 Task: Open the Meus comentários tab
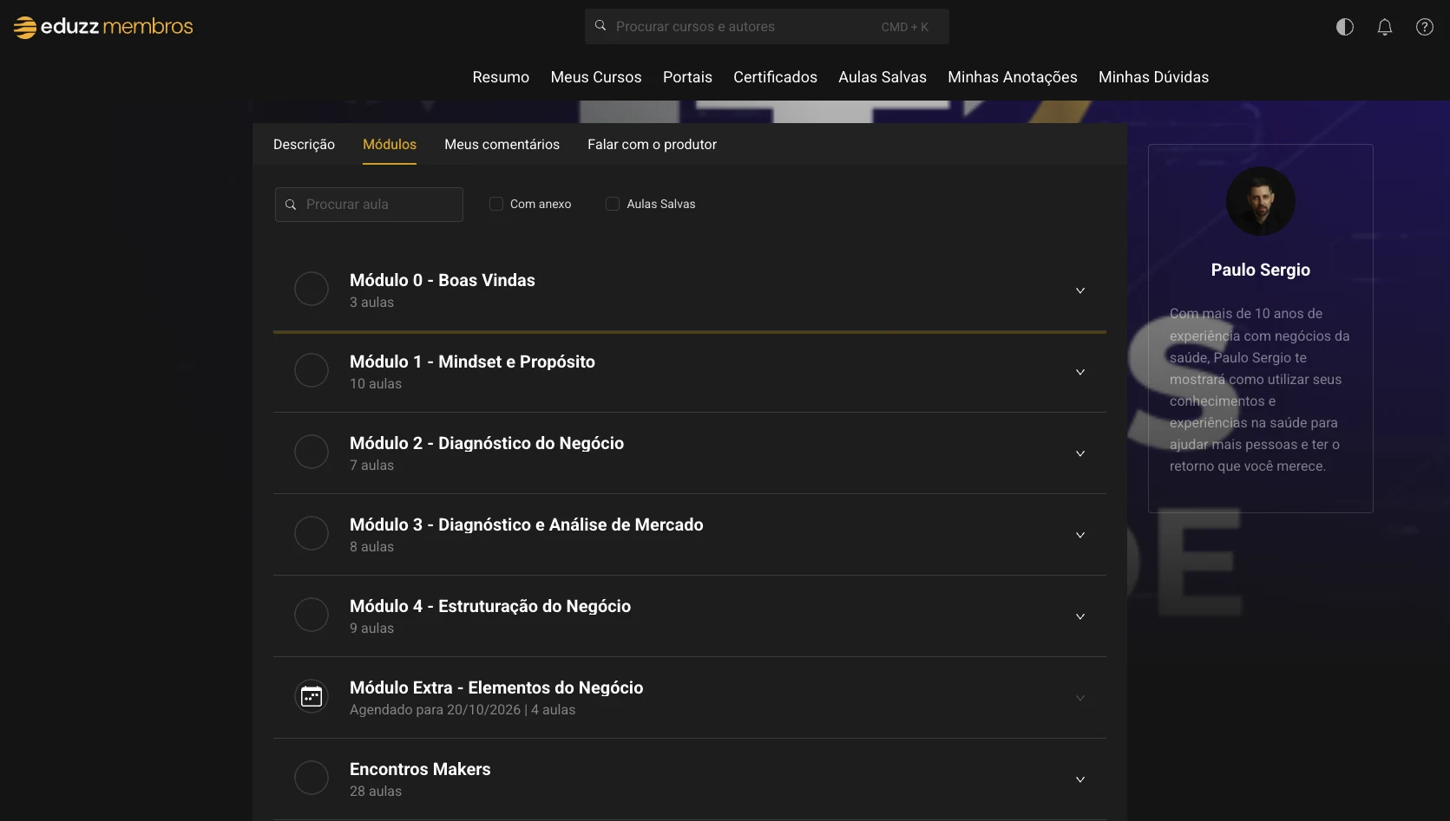502,144
